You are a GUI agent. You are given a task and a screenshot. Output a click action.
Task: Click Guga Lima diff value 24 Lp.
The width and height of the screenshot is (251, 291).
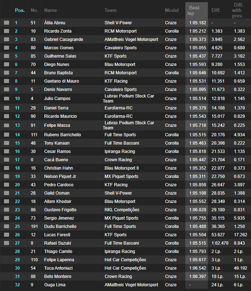click(x=217, y=285)
